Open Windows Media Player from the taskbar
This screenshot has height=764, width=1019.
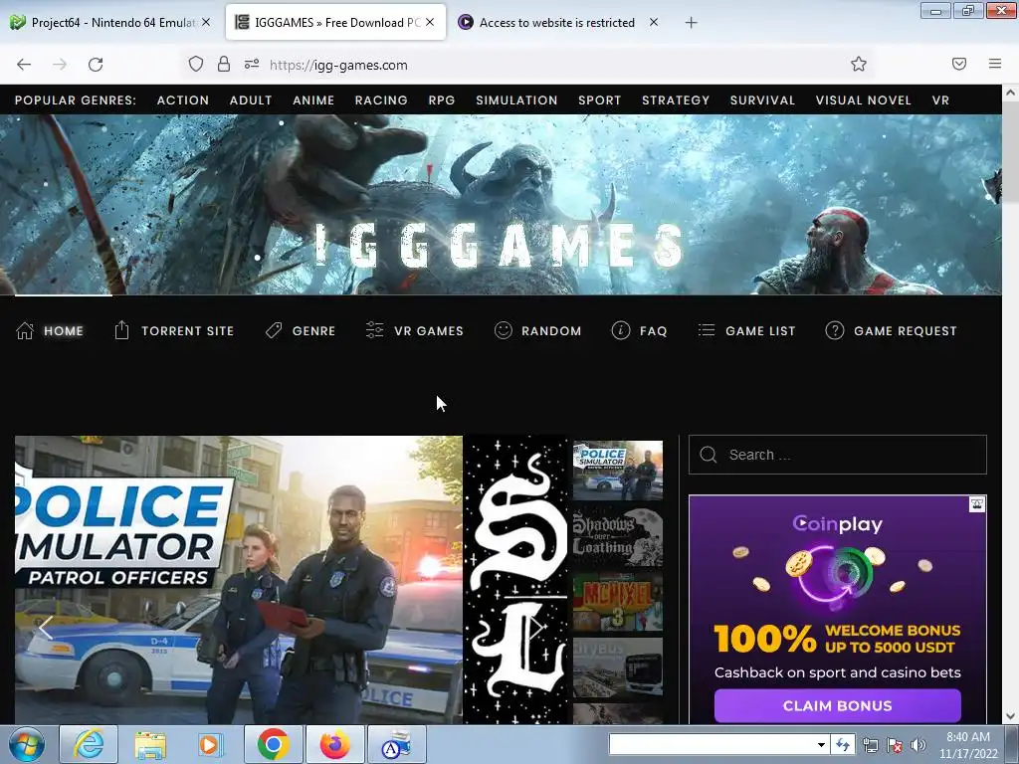[211, 744]
